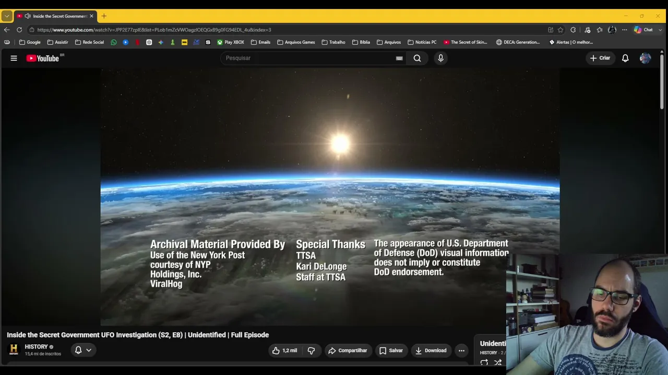The width and height of the screenshot is (668, 375).
Task: Open the browser favorites list icon
Action: pyautogui.click(x=600, y=30)
